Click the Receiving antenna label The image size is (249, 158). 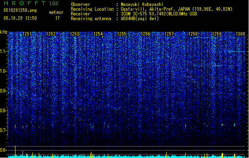click(x=91, y=19)
